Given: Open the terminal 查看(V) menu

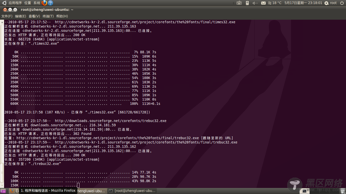Looking at the screenshot, I should [34, 16].
